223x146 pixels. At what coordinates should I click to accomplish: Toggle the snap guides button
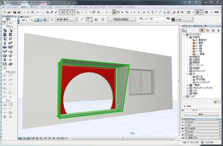pos(70,12)
